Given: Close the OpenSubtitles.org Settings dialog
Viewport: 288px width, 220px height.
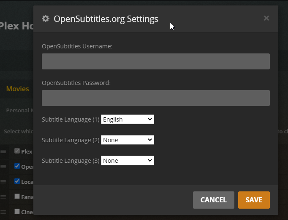Looking at the screenshot, I should tap(266, 18).
